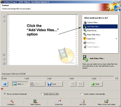Viewport: 121px width, 107px height.
Task: Expand Import Disc submenu arrow
Action: tap(116, 39)
